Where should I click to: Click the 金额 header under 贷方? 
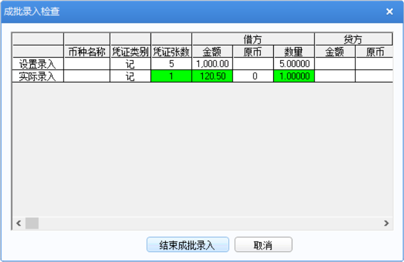[x=335, y=52]
